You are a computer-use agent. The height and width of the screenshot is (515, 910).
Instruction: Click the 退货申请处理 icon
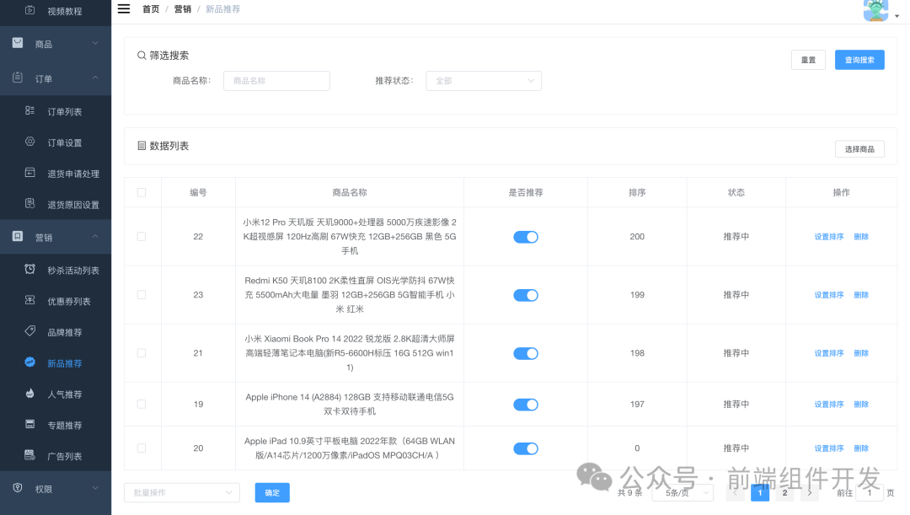point(30,173)
